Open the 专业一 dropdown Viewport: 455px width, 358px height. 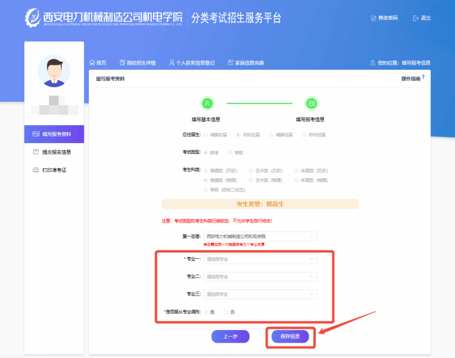[260, 259]
